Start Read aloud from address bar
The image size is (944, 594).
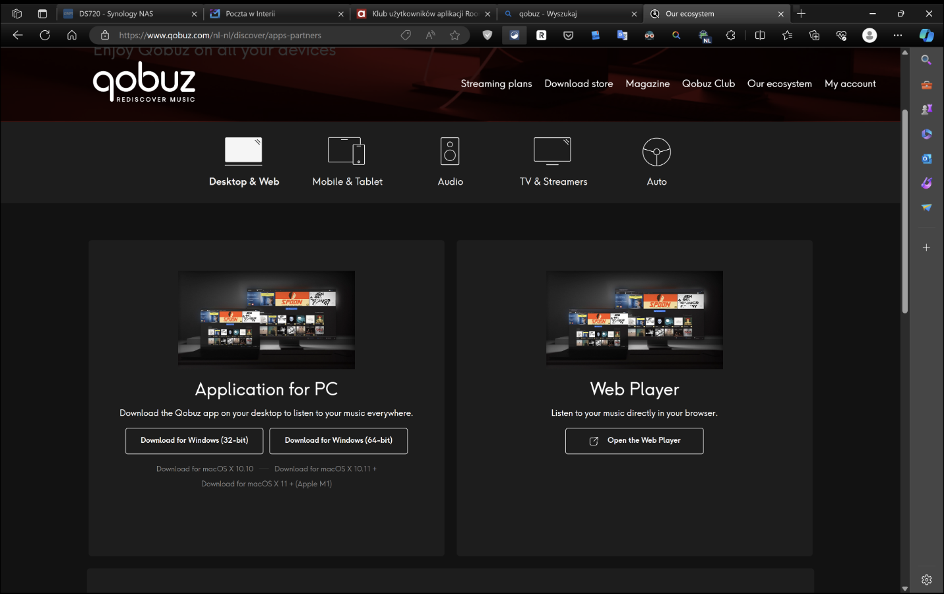tap(430, 36)
